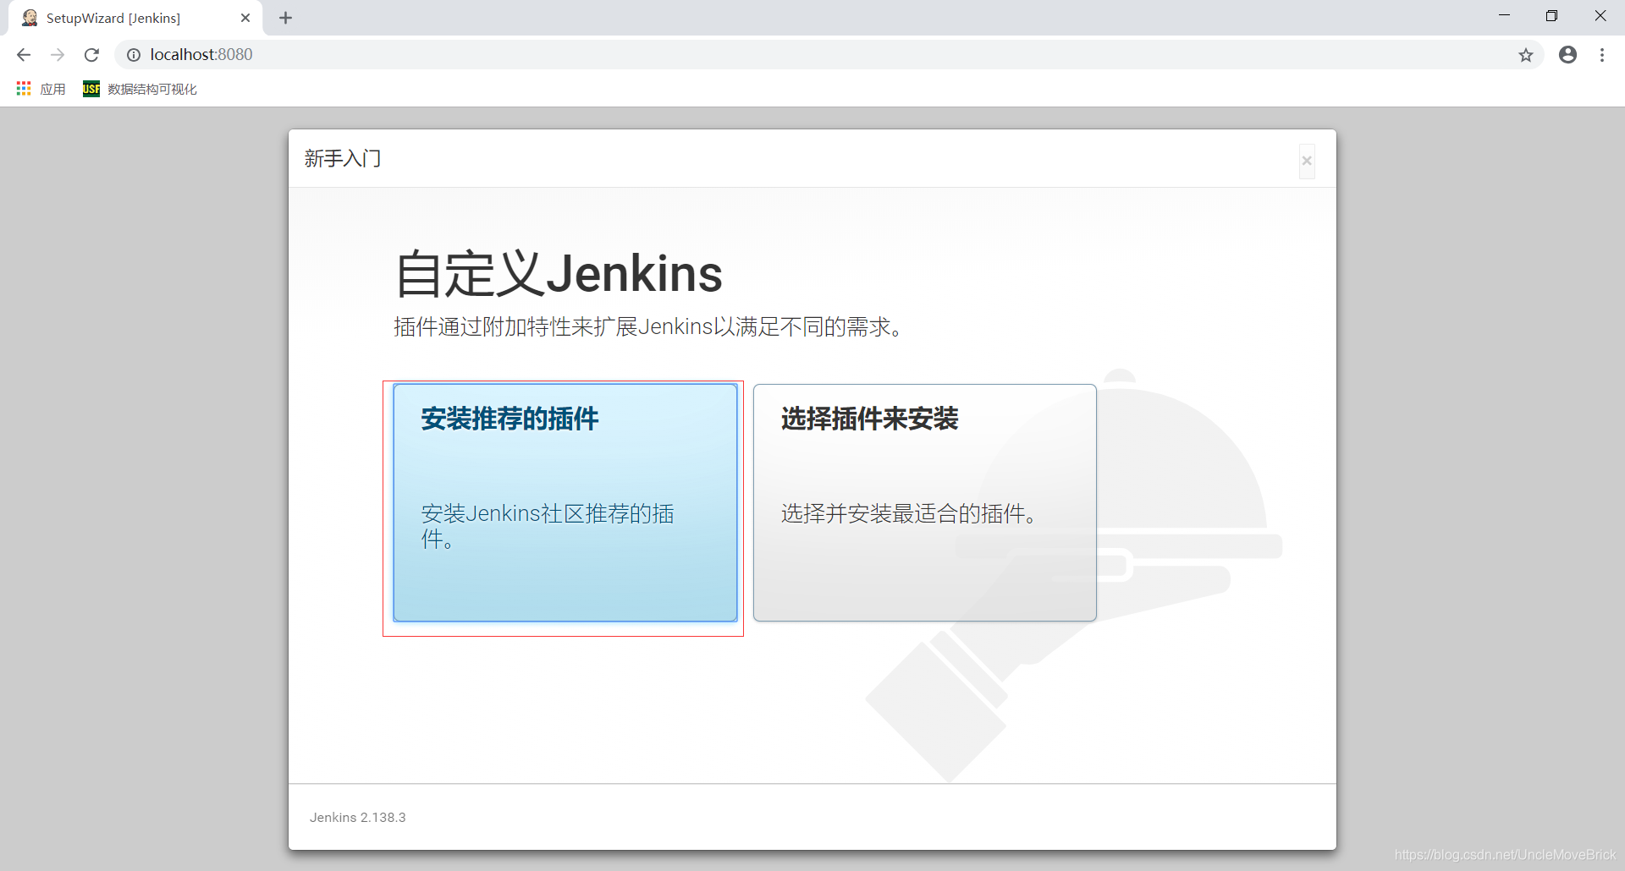The width and height of the screenshot is (1625, 871).
Task: Open the apps grid bookmark icon
Action: pyautogui.click(x=24, y=89)
